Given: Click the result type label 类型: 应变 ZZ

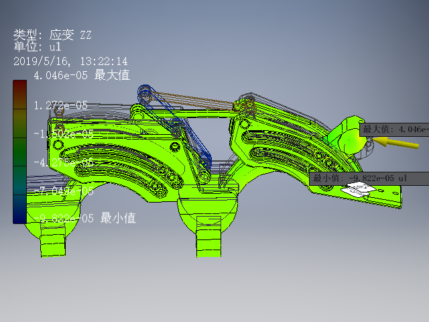Looking at the screenshot, I should pyautogui.click(x=52, y=35).
